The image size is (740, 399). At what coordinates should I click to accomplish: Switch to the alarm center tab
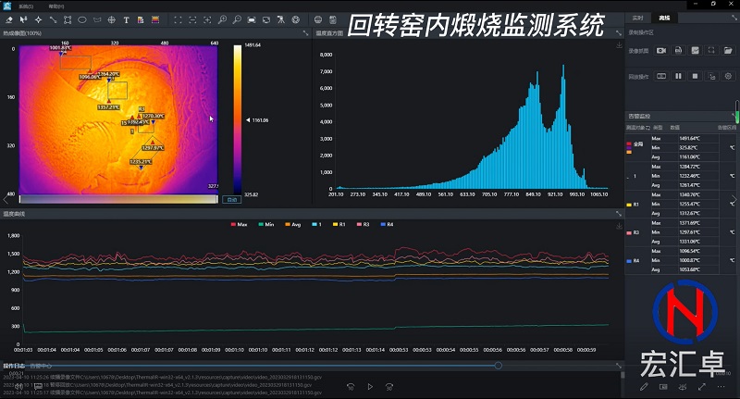41,366
